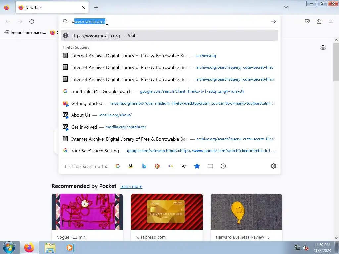Open search settings gear in the dropdown
This screenshot has height=254, width=339.
[x=274, y=166]
